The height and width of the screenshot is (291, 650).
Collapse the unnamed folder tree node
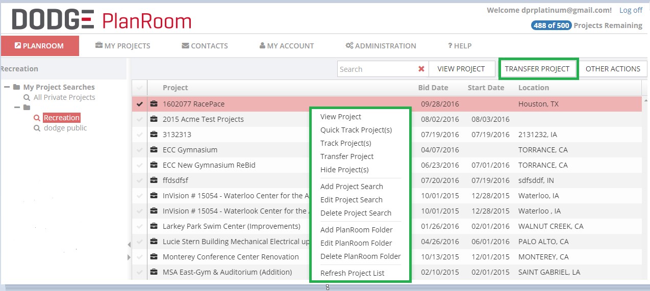coord(17,108)
